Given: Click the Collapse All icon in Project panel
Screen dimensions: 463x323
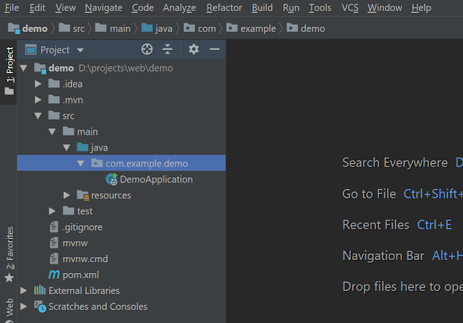Looking at the screenshot, I should pyautogui.click(x=167, y=49).
